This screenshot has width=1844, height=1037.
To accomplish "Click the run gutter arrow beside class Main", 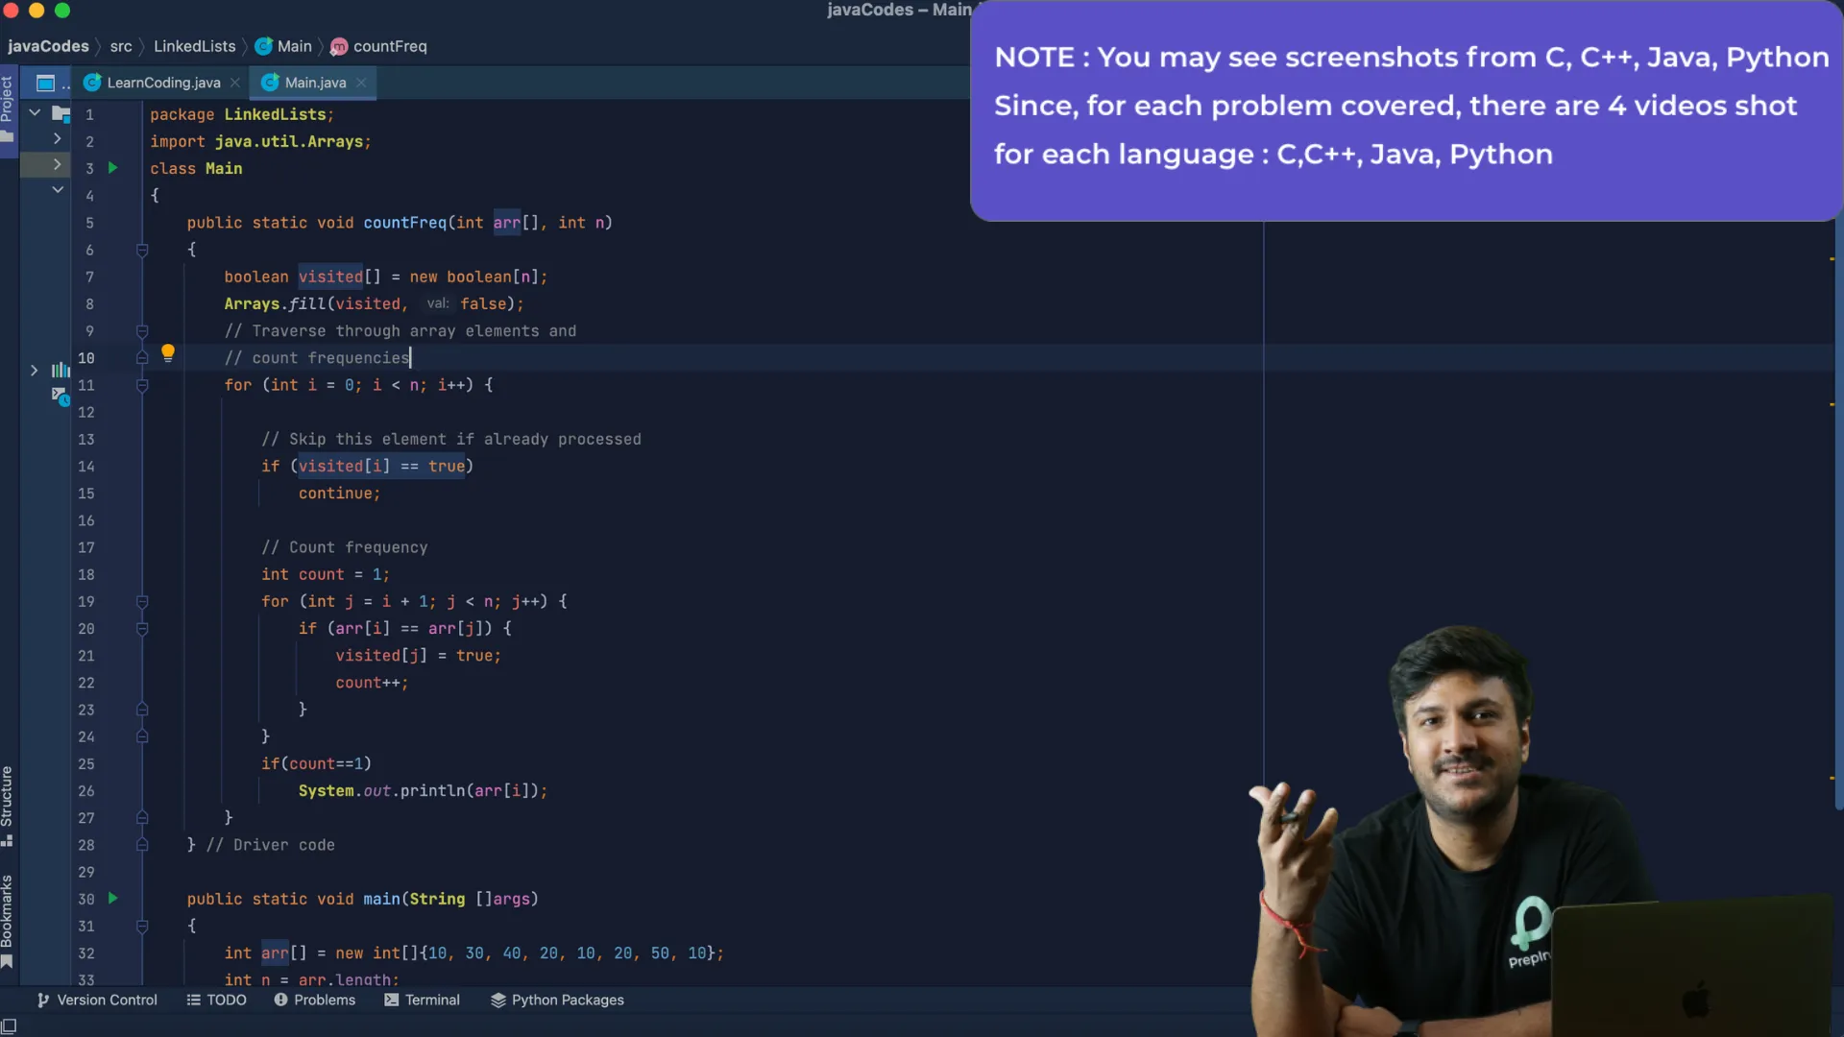I will pos(112,168).
